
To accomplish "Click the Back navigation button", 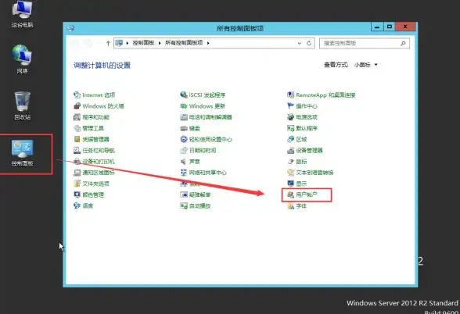I will point(75,44).
